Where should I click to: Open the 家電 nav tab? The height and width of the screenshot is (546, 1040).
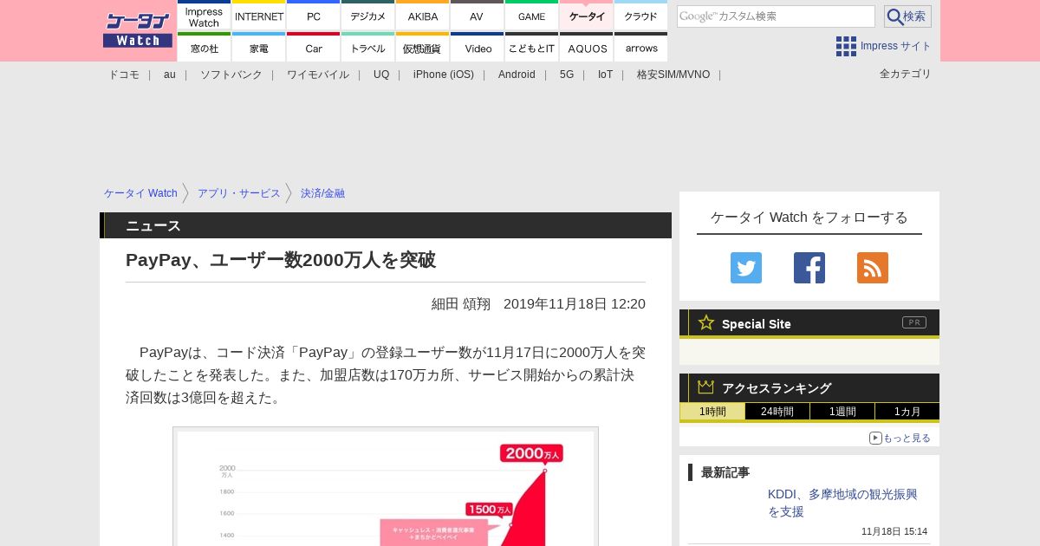point(259,48)
